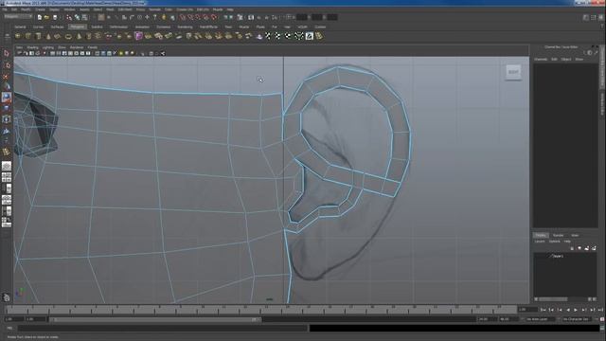This screenshot has height=341, width=606.
Task: Select the Display layer tab
Action: click(x=541, y=235)
